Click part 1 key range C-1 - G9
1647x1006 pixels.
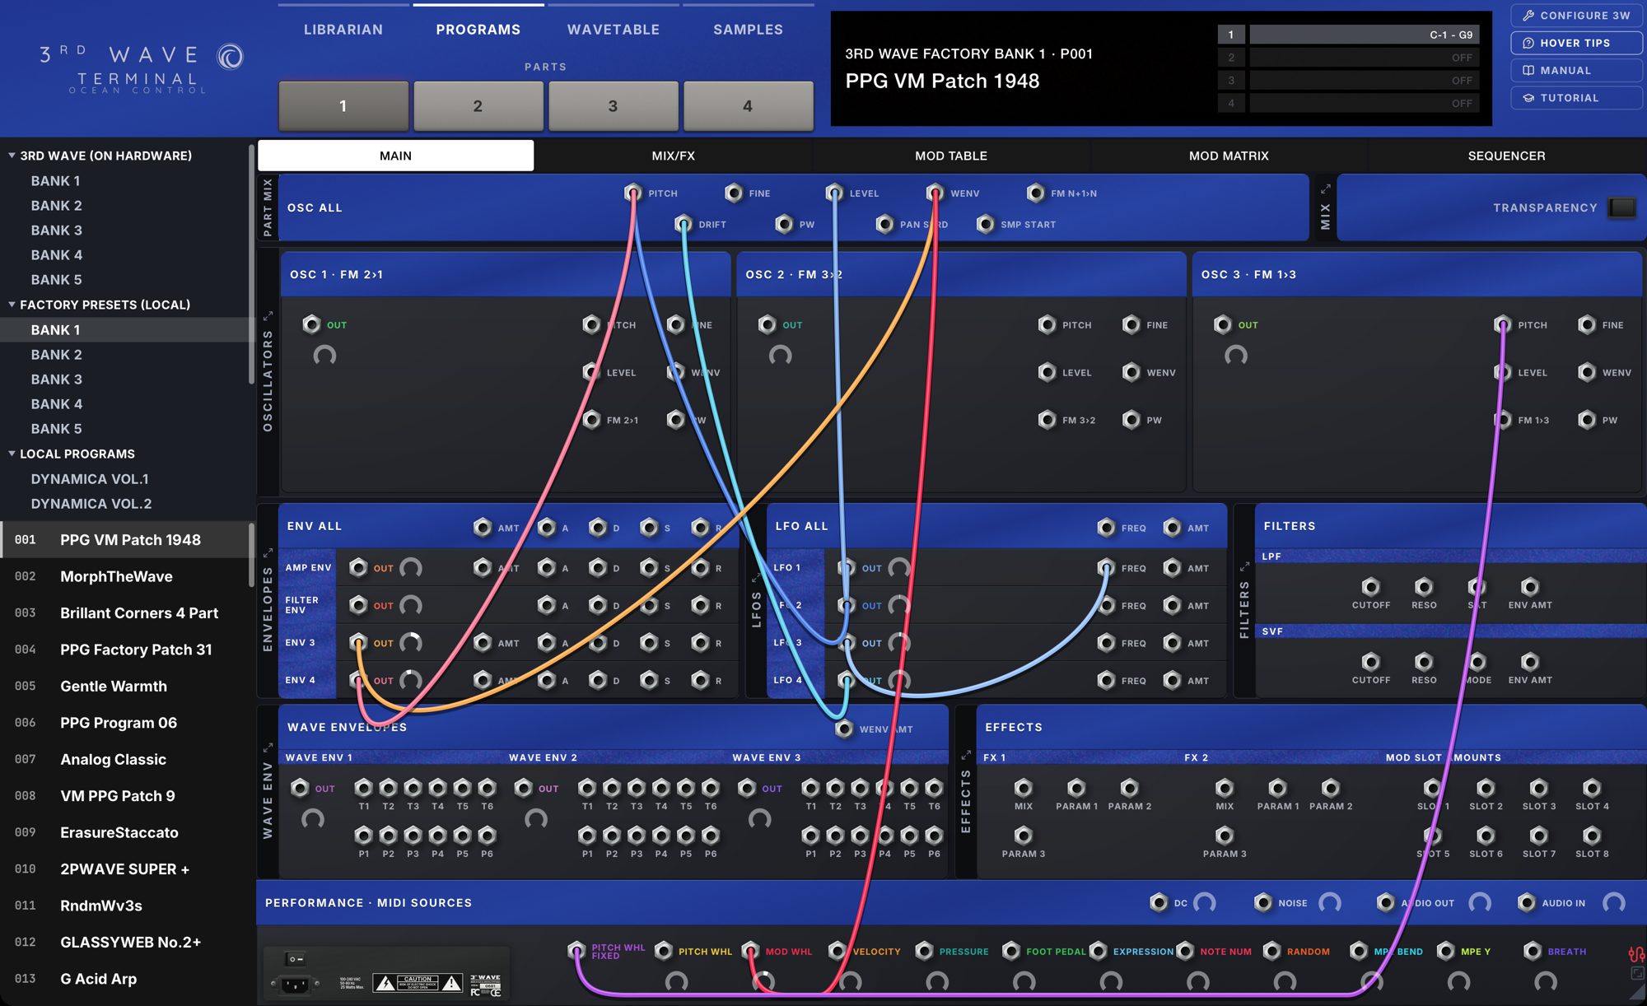tap(1364, 35)
